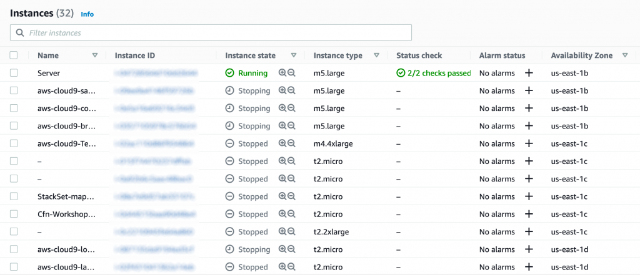Tick the Cfn-Workshop... instance checkbox

click(14, 214)
